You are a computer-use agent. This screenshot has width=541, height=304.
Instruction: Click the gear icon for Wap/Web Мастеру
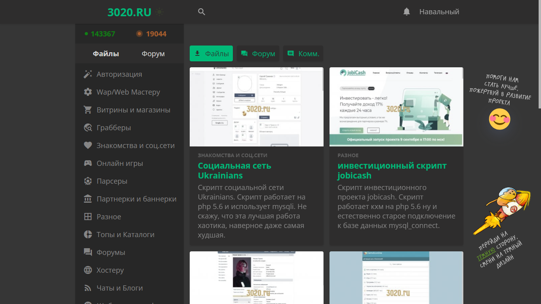point(88,92)
